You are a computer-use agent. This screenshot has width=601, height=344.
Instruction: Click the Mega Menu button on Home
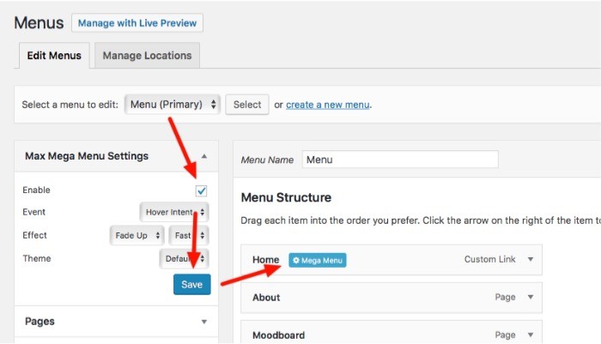point(318,260)
